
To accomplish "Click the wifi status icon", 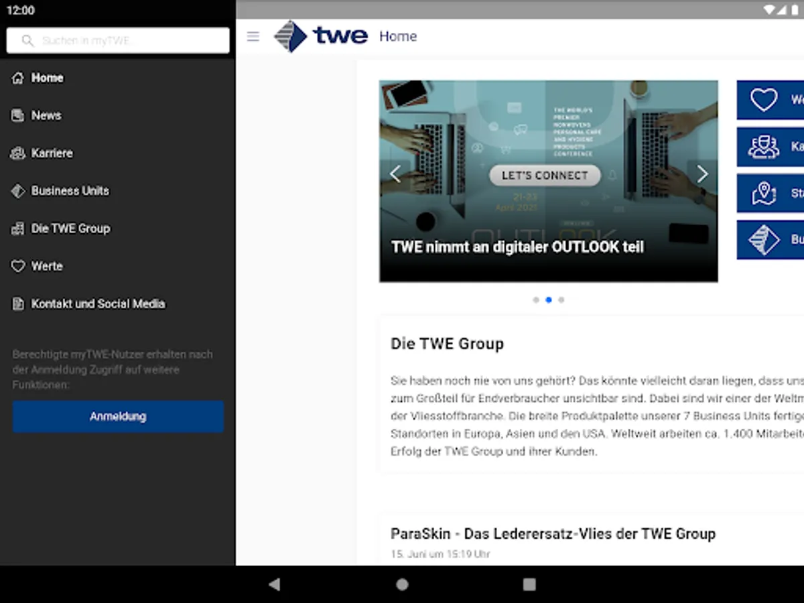I will tap(769, 10).
